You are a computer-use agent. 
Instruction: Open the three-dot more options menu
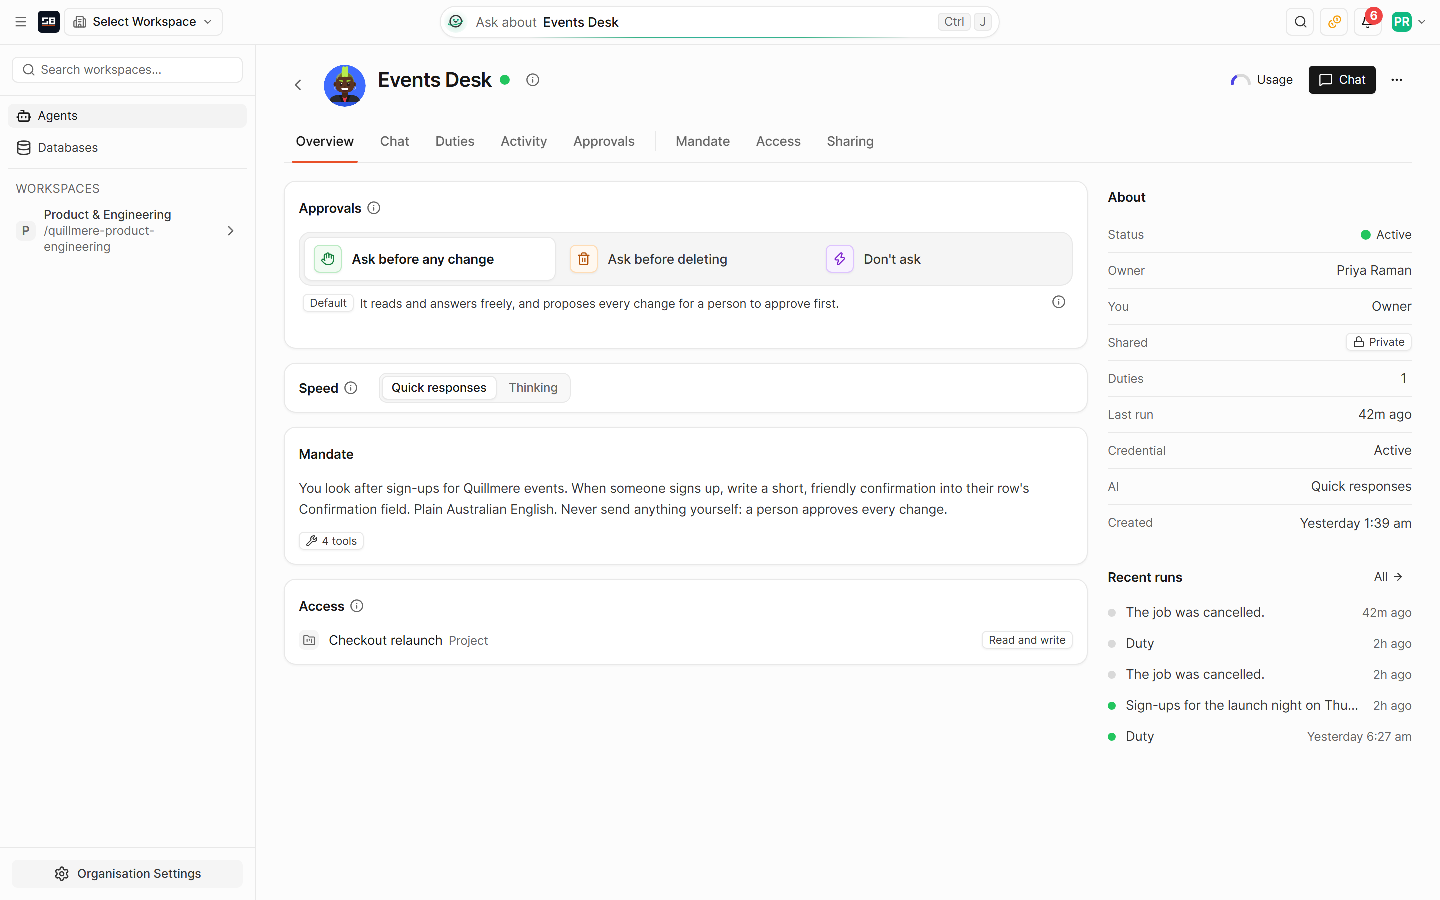(1397, 80)
